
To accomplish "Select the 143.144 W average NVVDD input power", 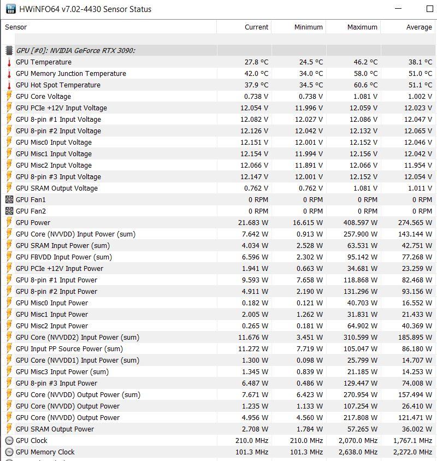I will tap(415, 234).
